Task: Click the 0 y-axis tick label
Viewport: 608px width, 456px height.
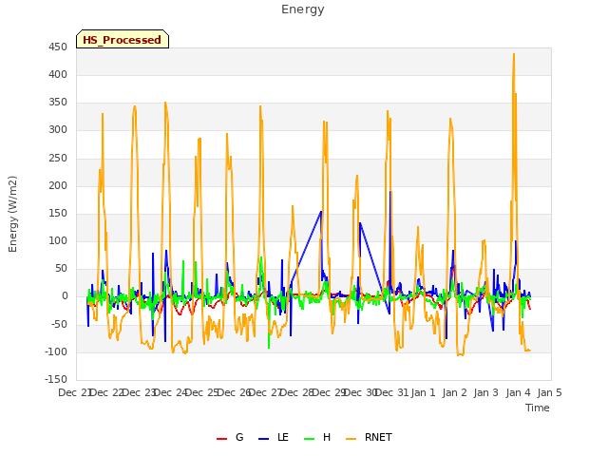Action: tap(65, 296)
